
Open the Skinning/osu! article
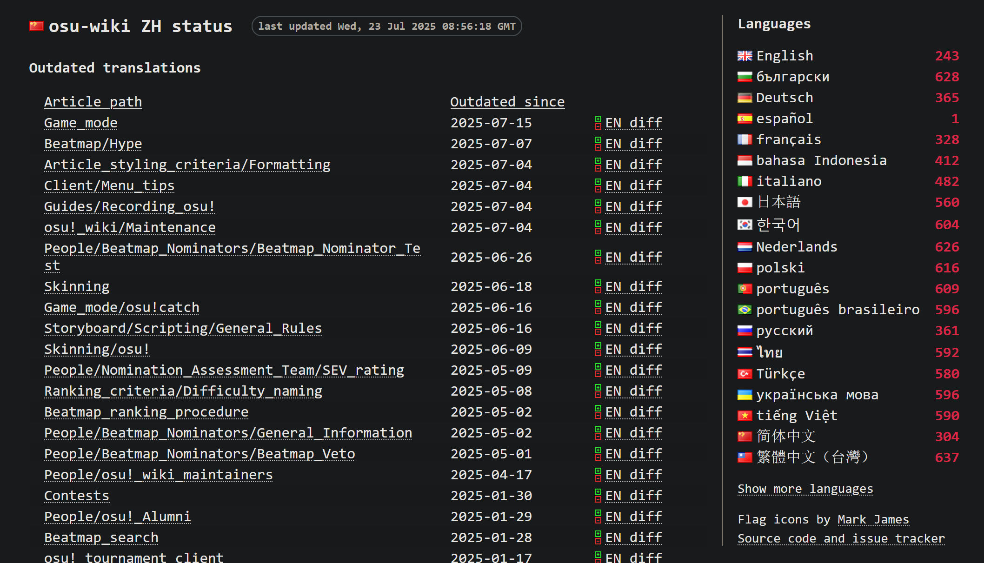click(97, 349)
